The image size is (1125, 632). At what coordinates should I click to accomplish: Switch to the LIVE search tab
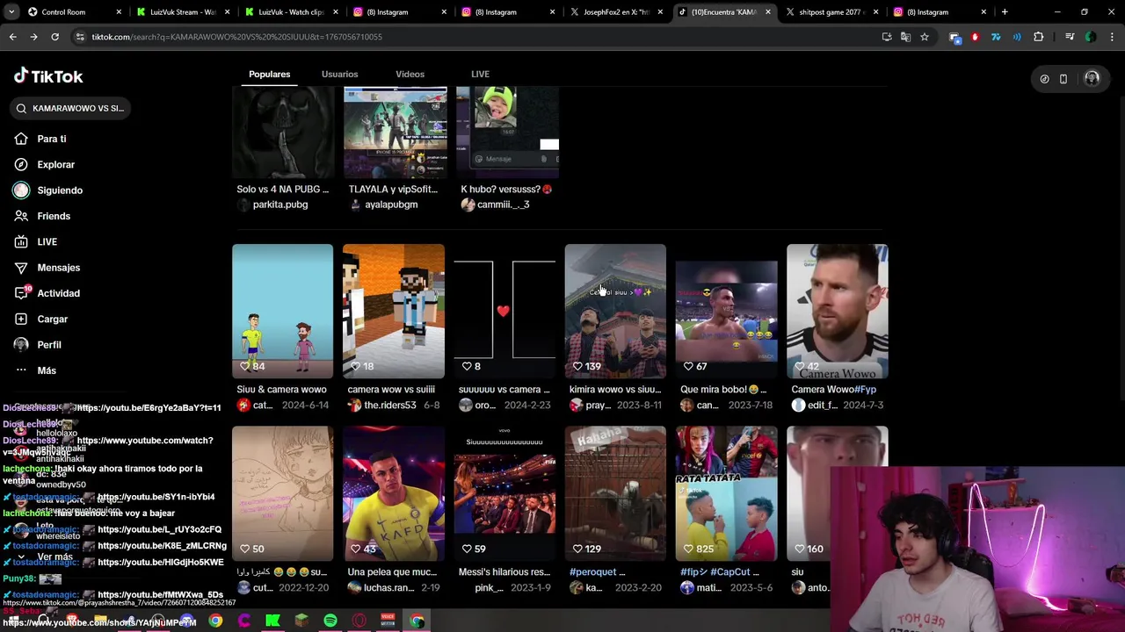480,75
